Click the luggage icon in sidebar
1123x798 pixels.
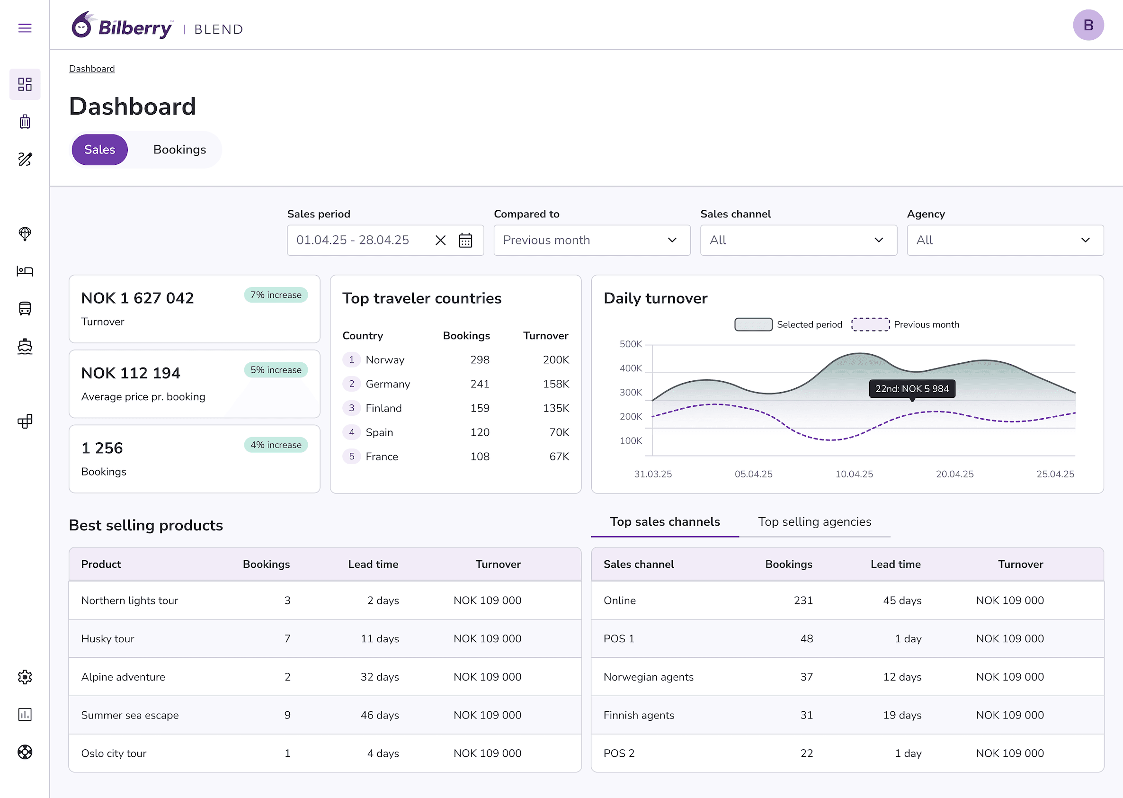tap(25, 121)
